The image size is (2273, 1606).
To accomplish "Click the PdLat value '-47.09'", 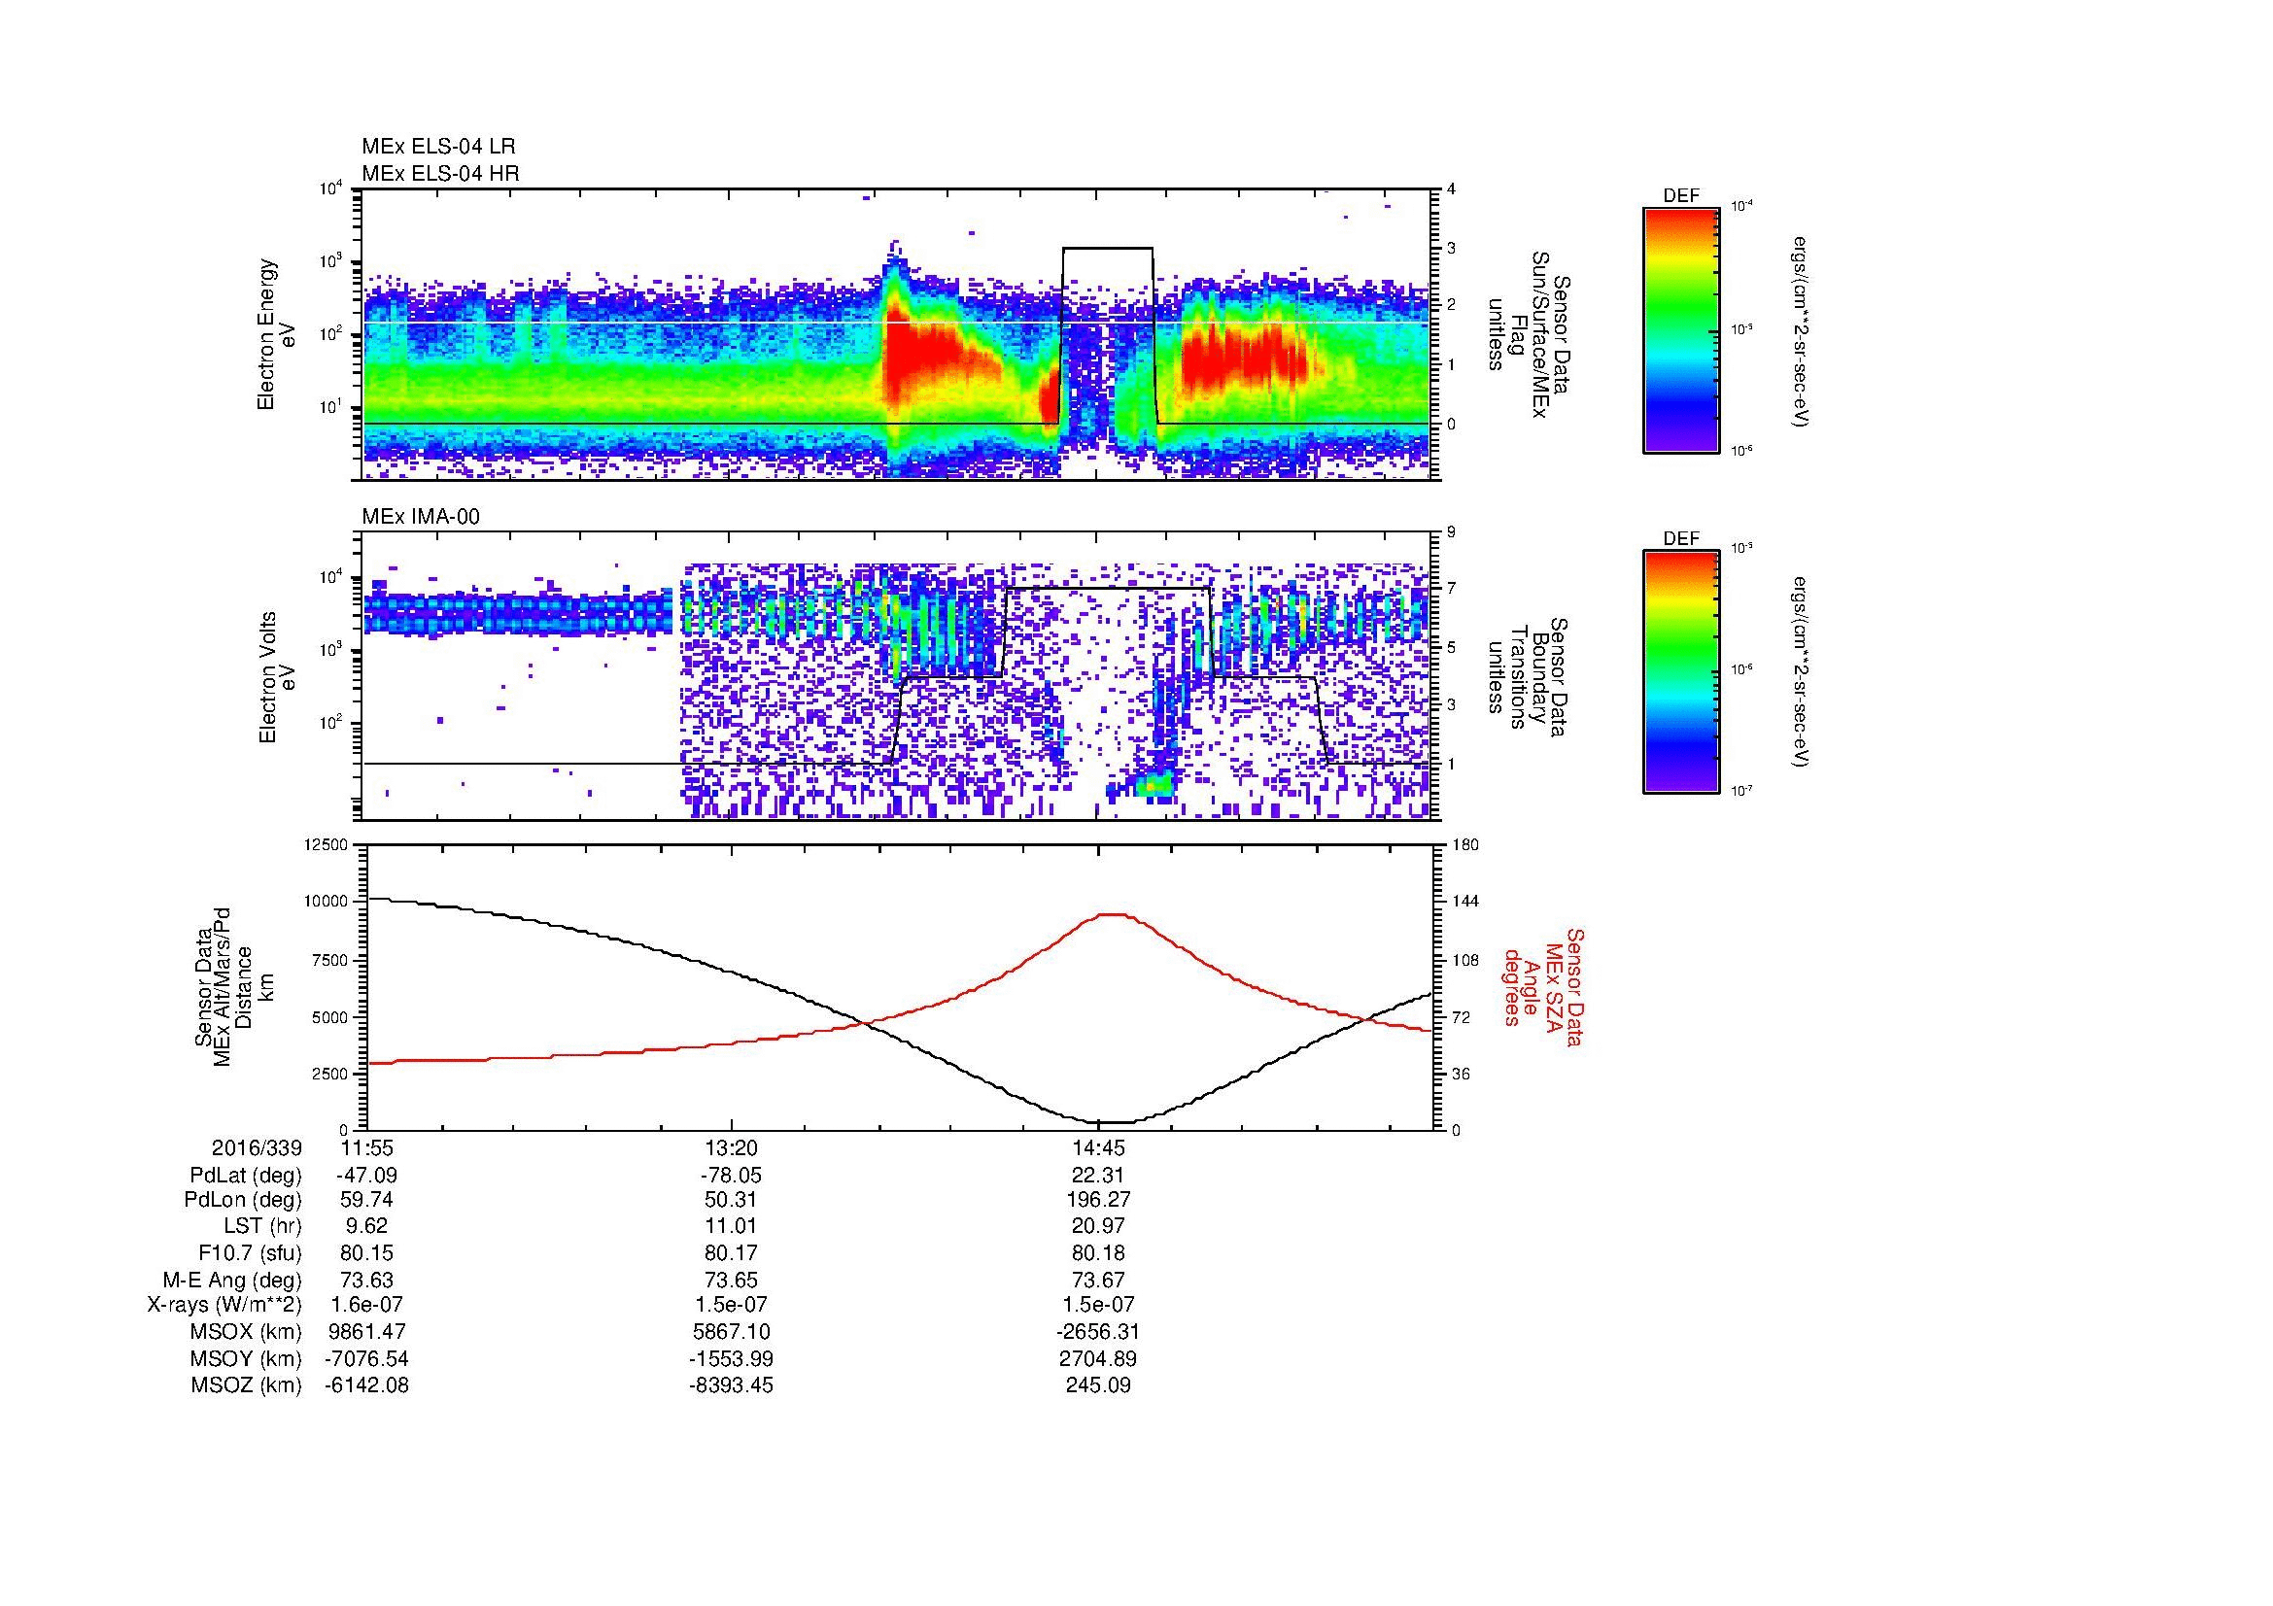I will tap(366, 1176).
